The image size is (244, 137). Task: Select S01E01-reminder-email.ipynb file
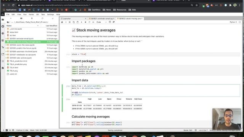pyautogui.click(x=32, y=38)
